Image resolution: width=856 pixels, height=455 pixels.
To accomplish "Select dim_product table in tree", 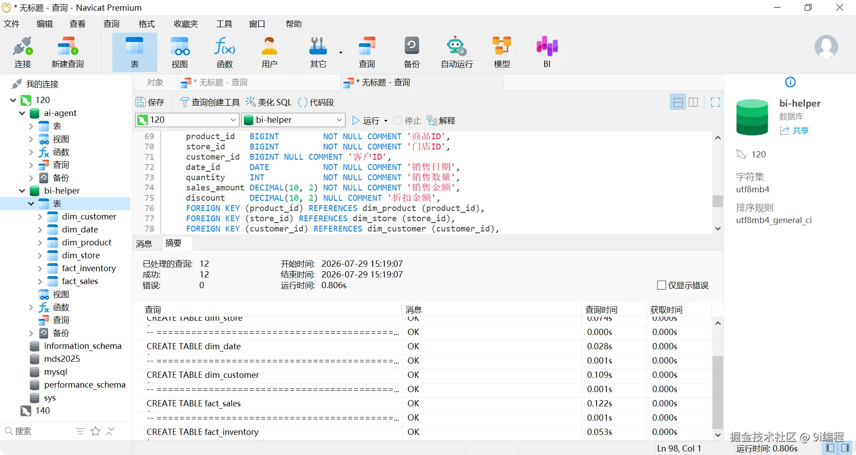I will pos(86,242).
